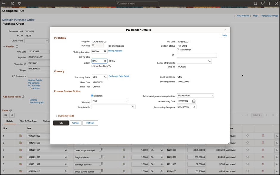Open Recent Places history icon

pyautogui.click(x=12, y=3)
